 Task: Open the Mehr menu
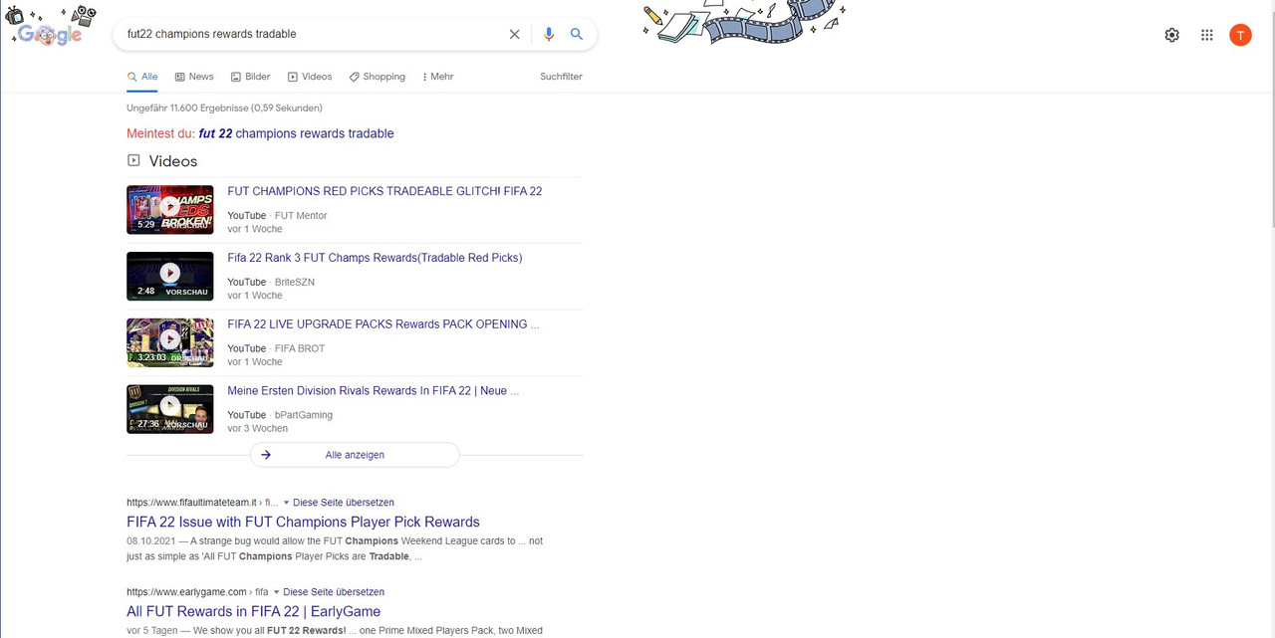(437, 77)
